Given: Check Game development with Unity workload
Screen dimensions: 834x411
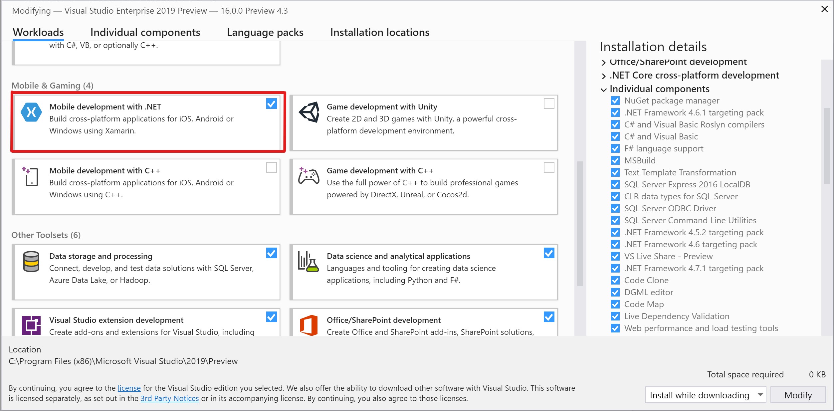Looking at the screenshot, I should 549,104.
